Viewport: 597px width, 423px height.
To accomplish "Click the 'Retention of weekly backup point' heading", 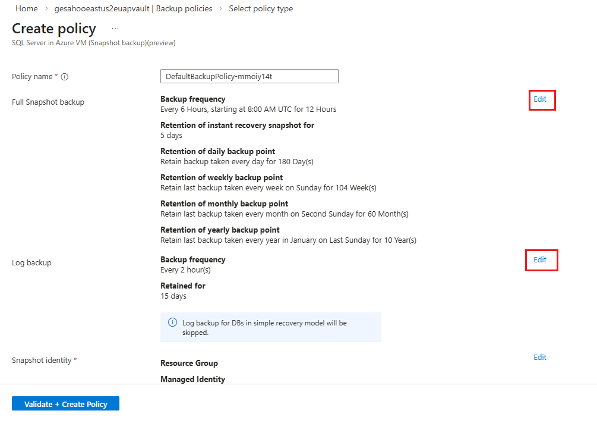I will click(x=222, y=177).
